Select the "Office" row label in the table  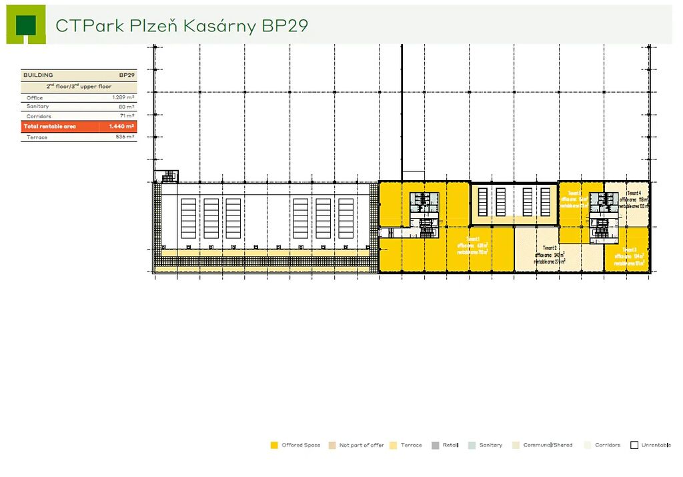click(x=35, y=97)
